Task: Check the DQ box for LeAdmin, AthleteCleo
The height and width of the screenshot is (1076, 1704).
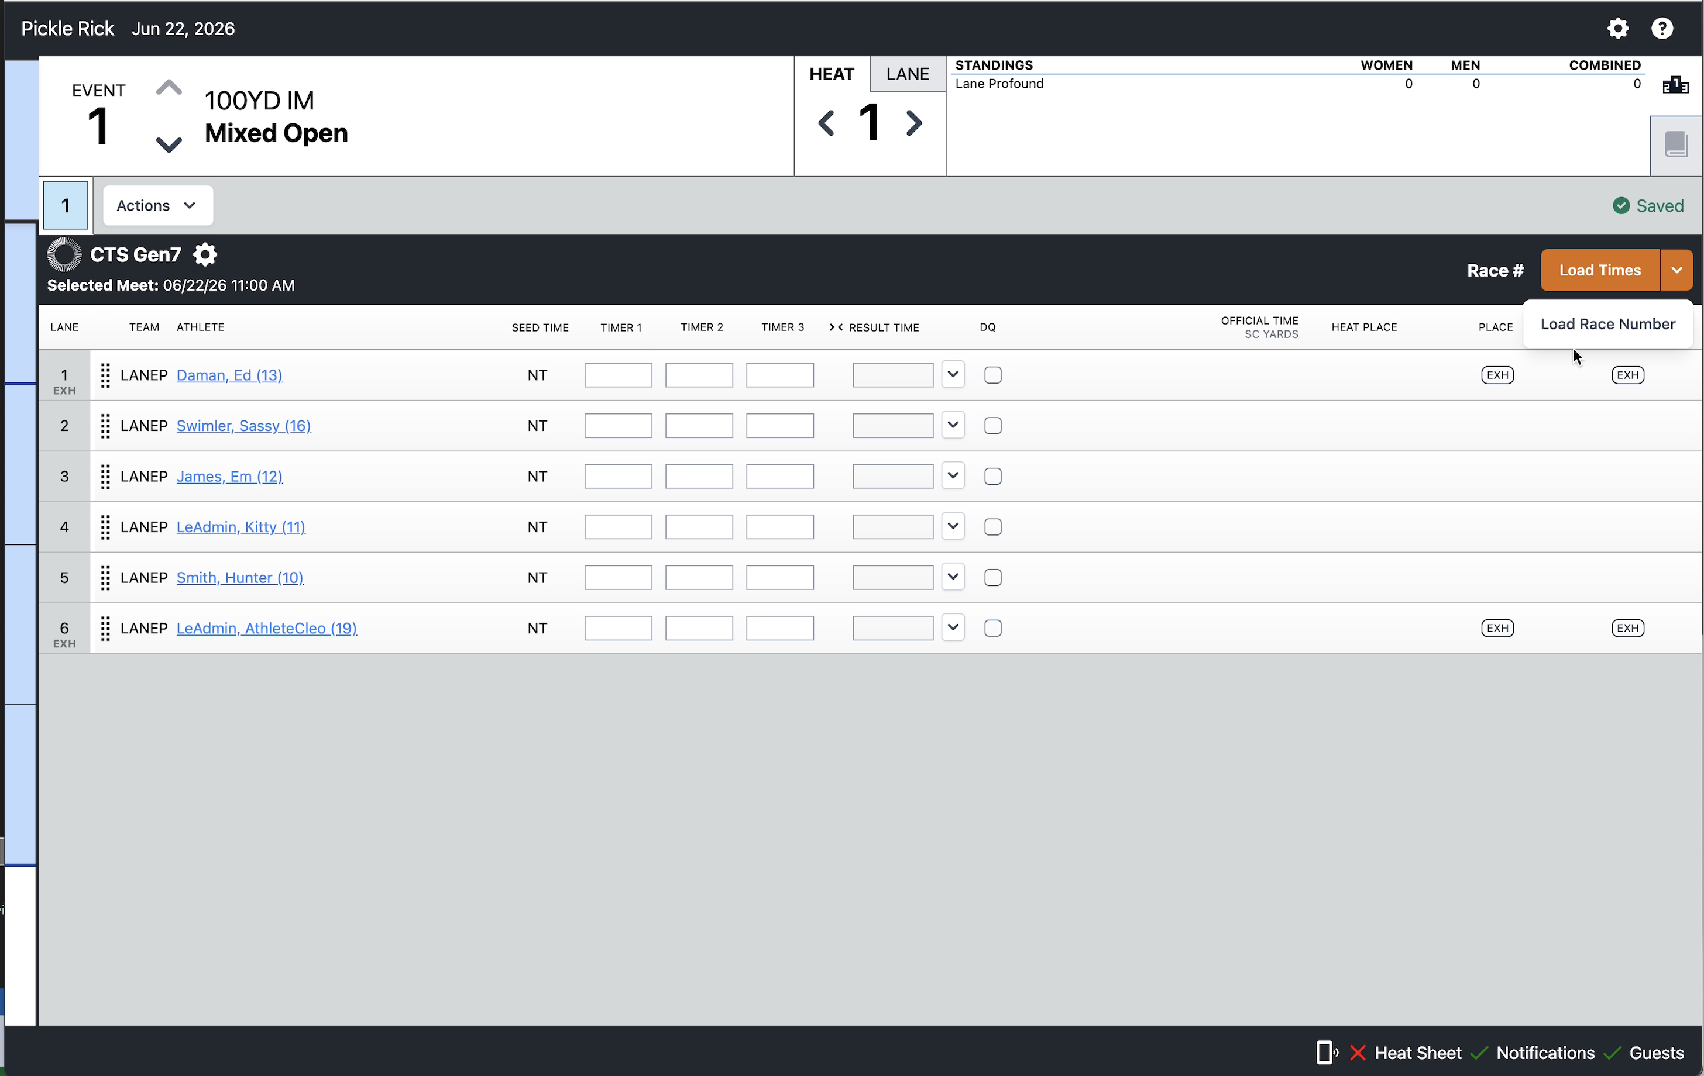Action: click(993, 628)
